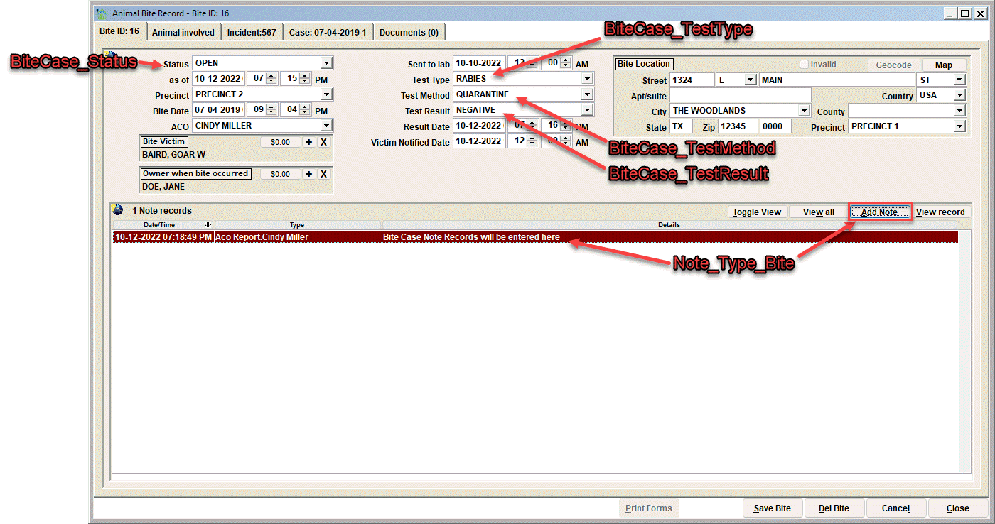Click the plus icon for Owner when bite occurred
The width and height of the screenshot is (995, 524).
(x=308, y=174)
